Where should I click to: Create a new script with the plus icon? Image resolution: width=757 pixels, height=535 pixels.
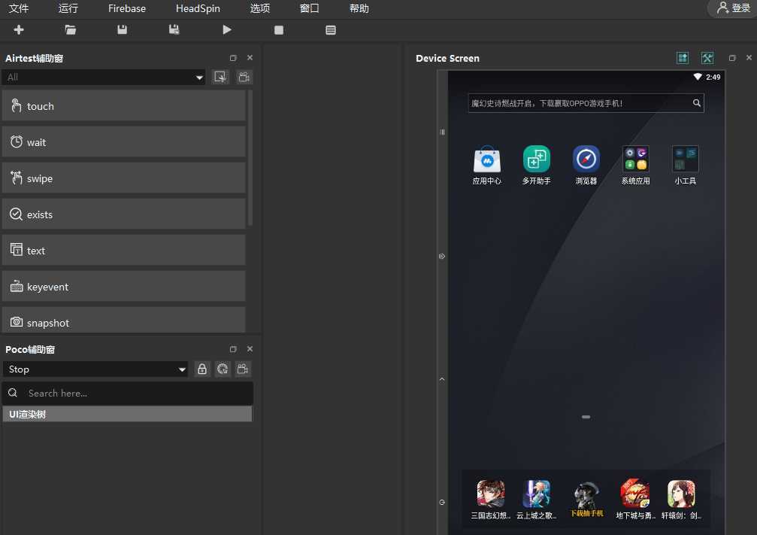(x=19, y=30)
